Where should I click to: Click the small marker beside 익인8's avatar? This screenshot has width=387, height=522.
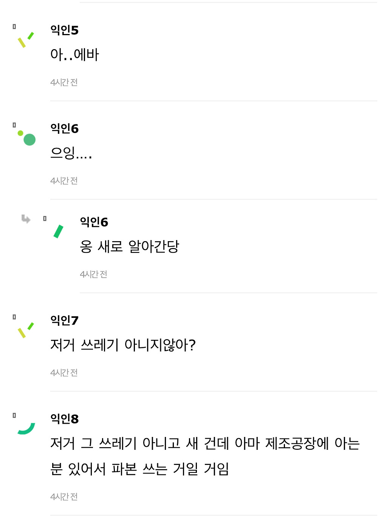[14, 415]
